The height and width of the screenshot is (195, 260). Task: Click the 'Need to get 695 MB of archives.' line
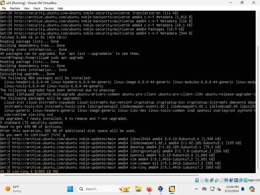[x=31, y=127]
